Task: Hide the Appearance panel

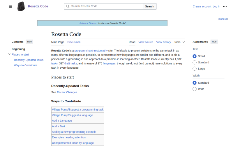Action: [x=214, y=42]
